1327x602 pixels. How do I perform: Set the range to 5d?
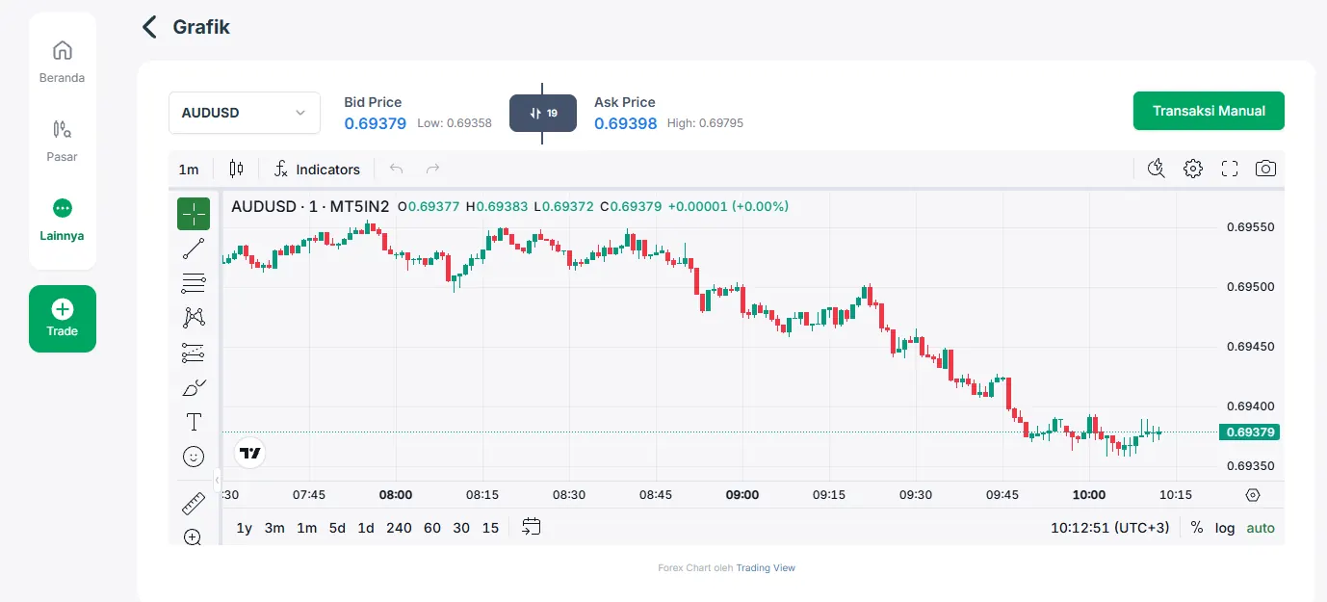[337, 528]
